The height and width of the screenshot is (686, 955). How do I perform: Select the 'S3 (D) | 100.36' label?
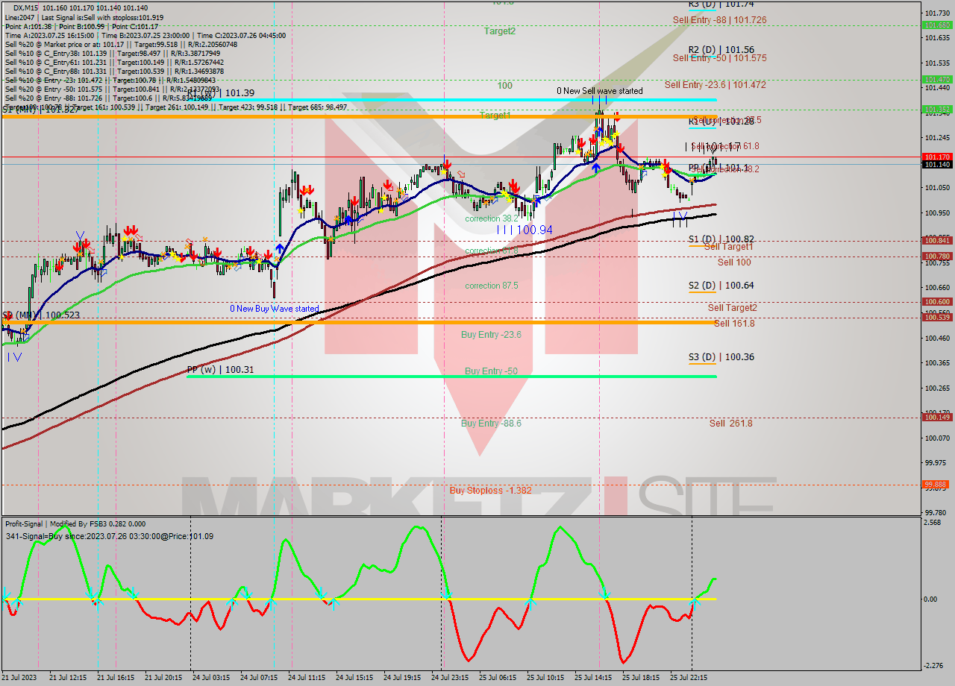click(x=721, y=357)
